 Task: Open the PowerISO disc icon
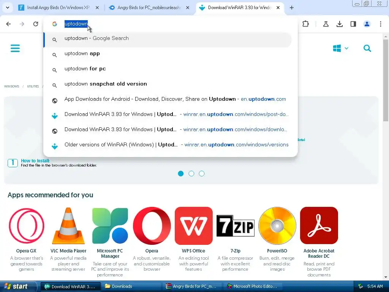(277, 226)
